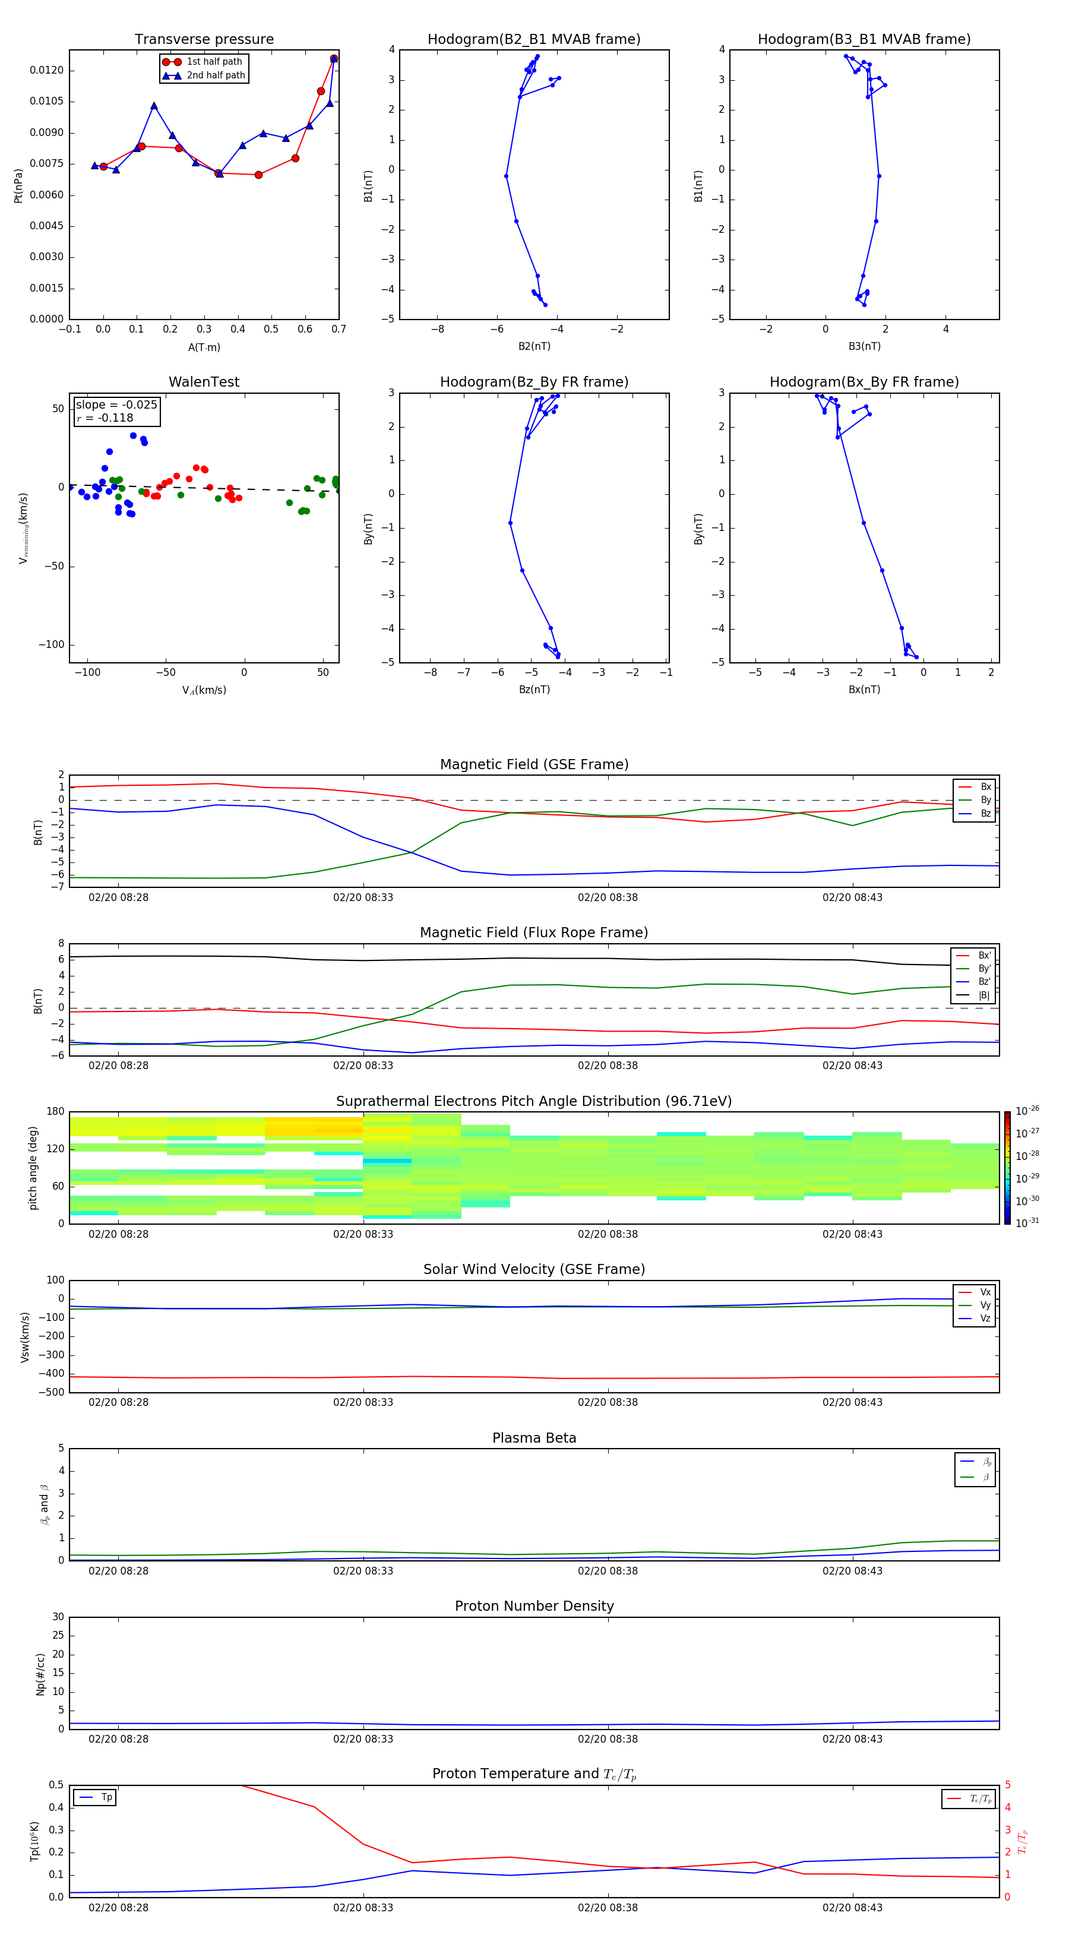
Task: Click '02/20 08:28' tick under the Proton Number Density plot
Action: [x=118, y=1739]
